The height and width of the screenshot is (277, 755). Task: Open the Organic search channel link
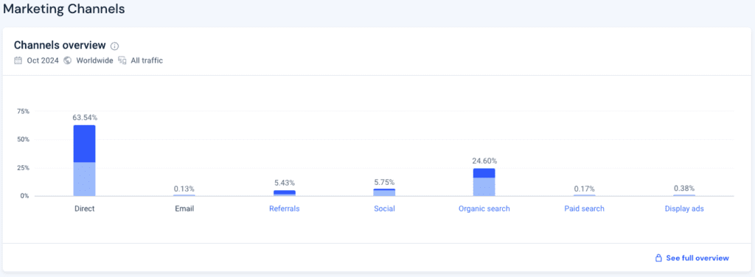484,208
